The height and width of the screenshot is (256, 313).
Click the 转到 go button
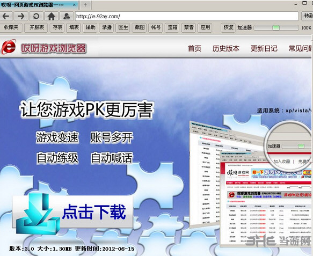[307, 16]
